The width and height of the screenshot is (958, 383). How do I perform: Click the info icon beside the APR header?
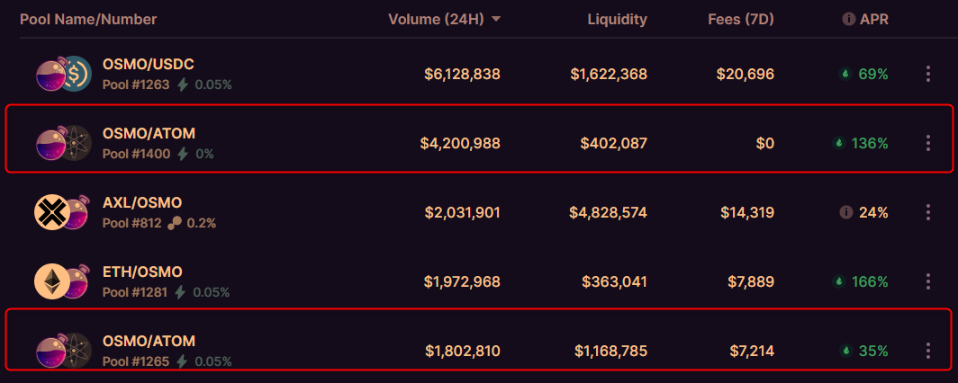[849, 19]
